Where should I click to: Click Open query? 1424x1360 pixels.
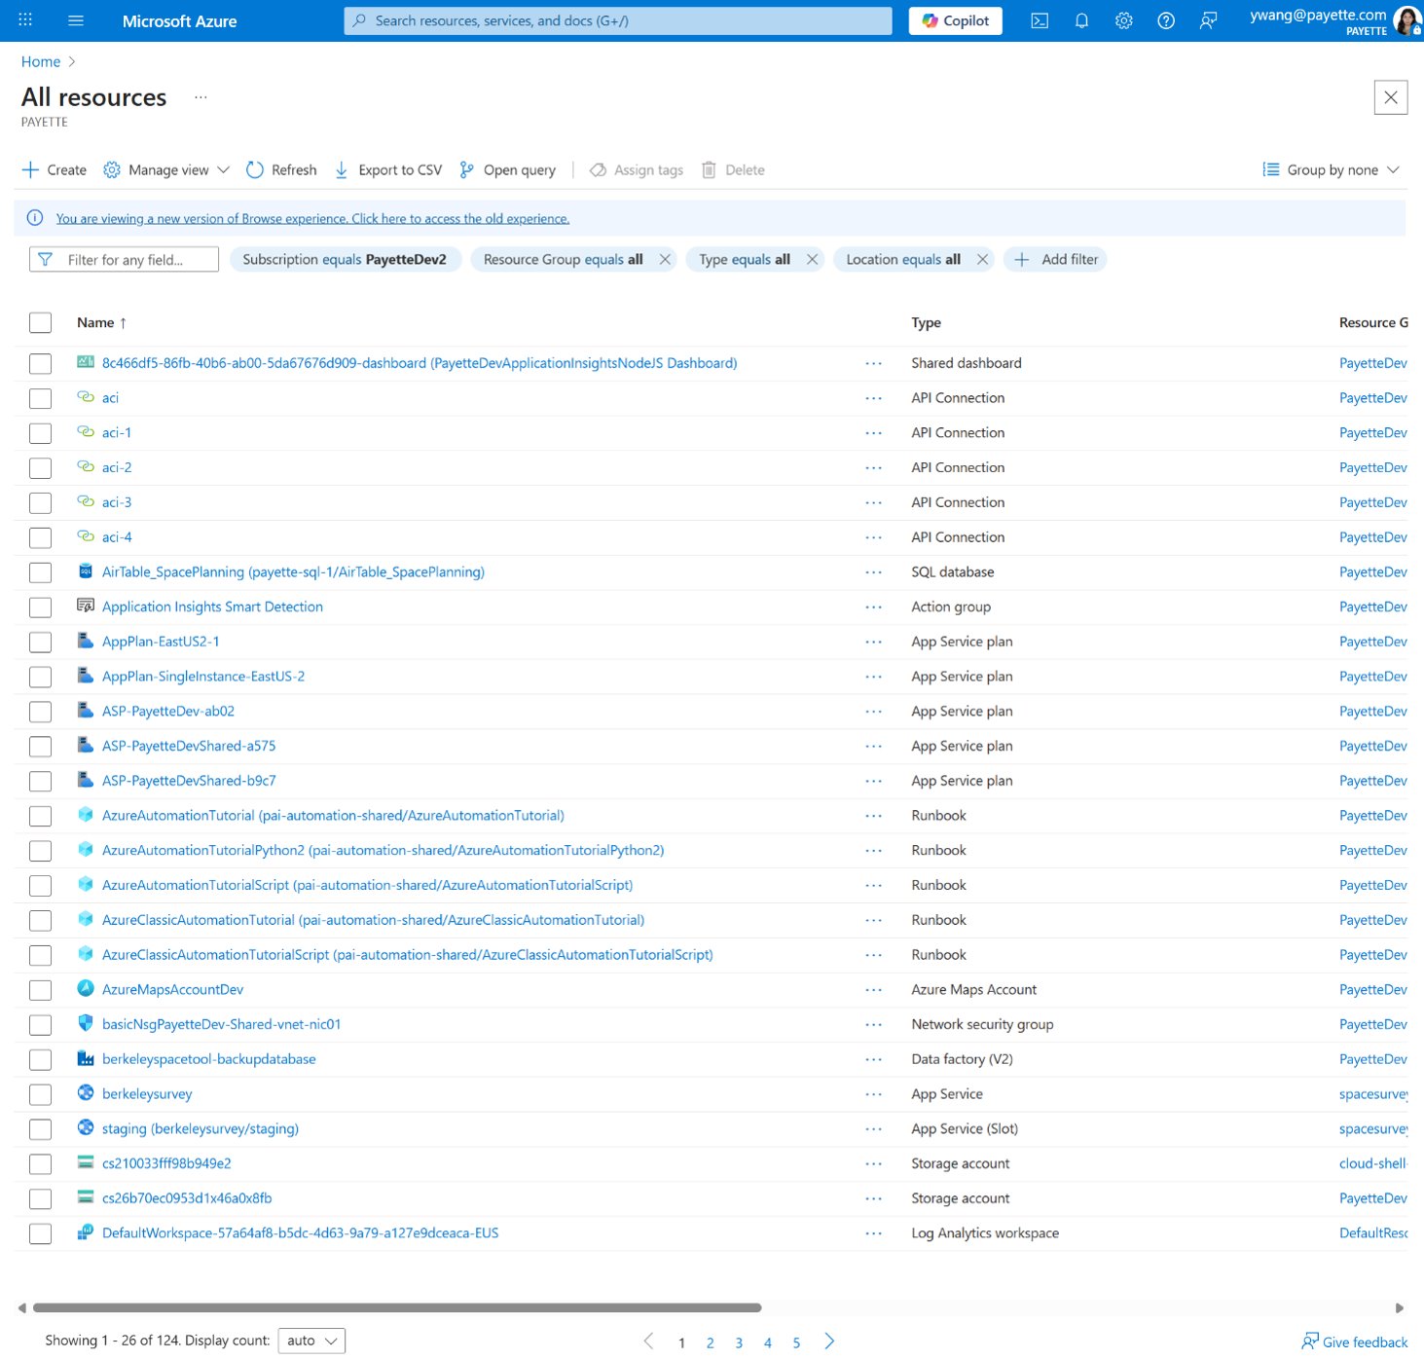[507, 169]
